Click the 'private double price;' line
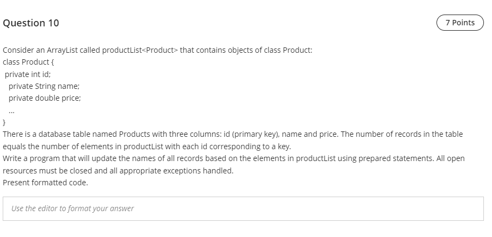The width and height of the screenshot is (492, 237). [45, 98]
